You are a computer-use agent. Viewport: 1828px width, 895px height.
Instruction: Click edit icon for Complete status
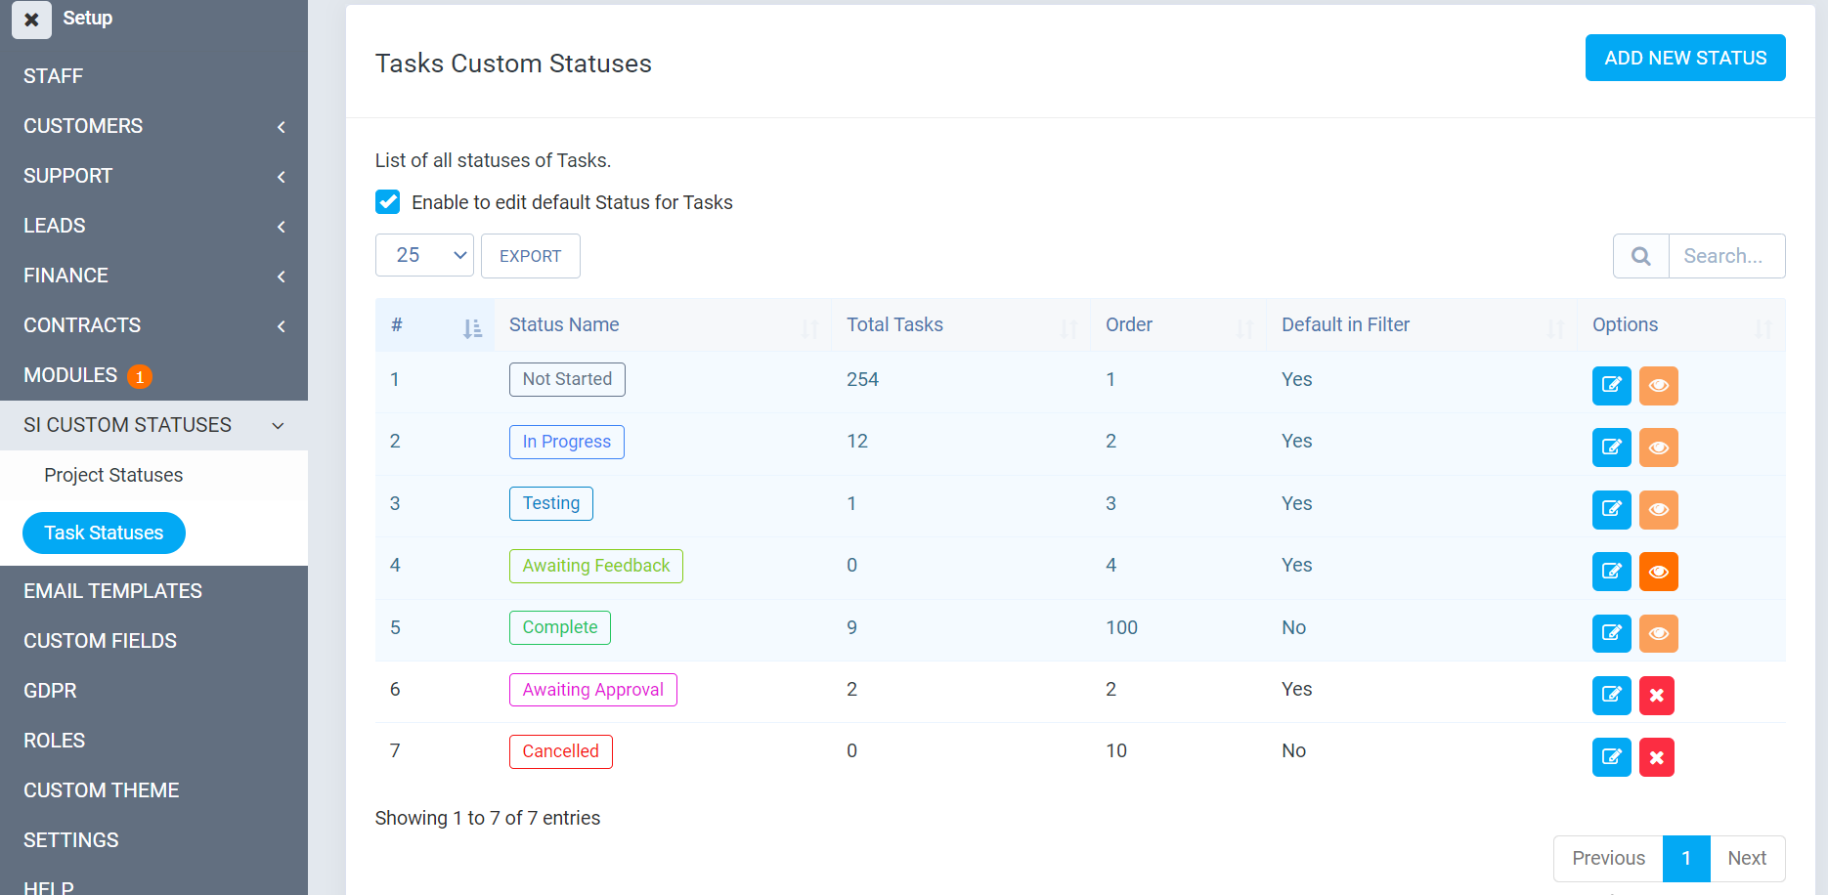(1611, 633)
